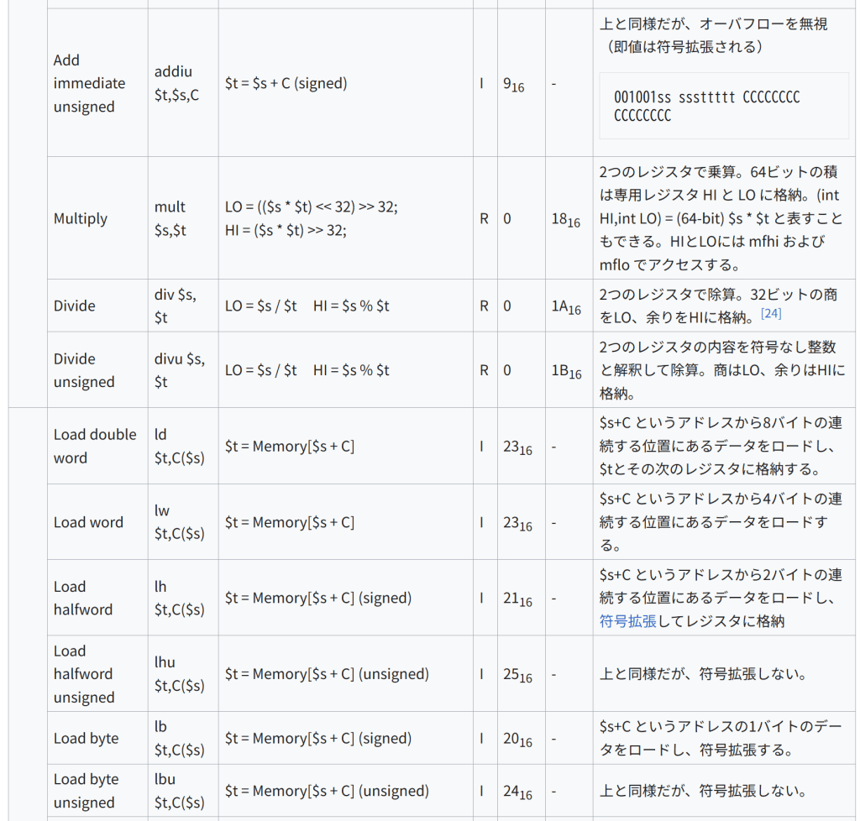Select the "Load halfword unsigned" name cell
Screen dimensions: 860x821
84,674
